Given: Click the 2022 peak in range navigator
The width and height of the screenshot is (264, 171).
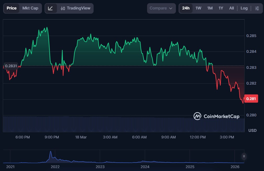Looking at the screenshot, I should point(51,153).
